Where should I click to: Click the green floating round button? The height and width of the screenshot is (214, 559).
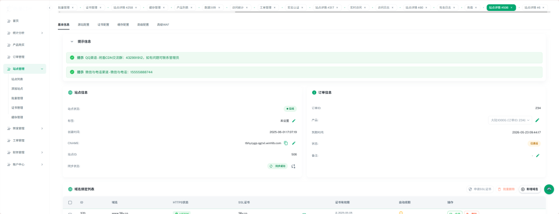(x=549, y=189)
